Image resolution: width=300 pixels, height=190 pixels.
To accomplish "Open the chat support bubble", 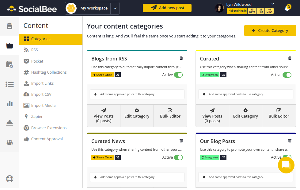I will coord(286,165).
